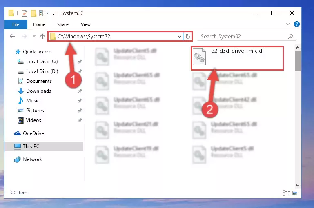Click the pin icon next to Music
Image resolution: width=314 pixels, height=208 pixels.
80,101
